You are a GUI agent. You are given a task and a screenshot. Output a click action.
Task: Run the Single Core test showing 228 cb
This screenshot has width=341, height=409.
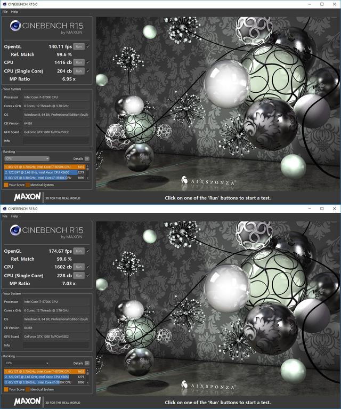click(79, 276)
